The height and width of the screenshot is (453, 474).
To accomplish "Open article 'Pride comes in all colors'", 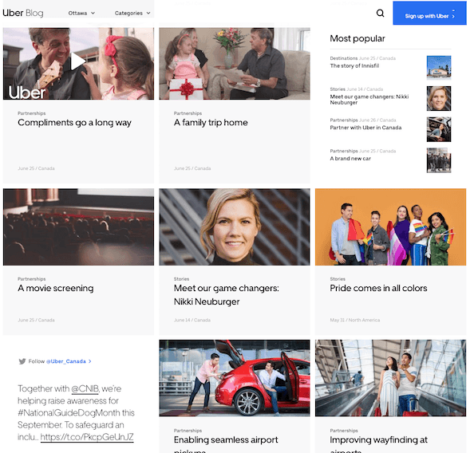I will (x=378, y=288).
